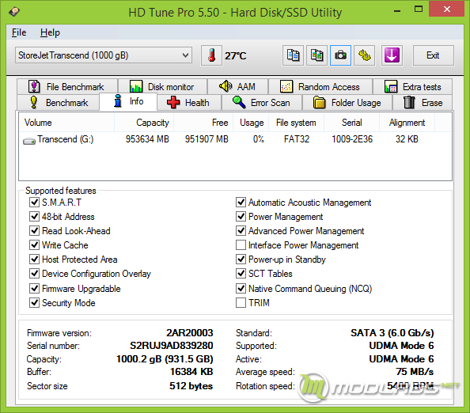Toggle the S.M.A.R.T checkbox

point(34,202)
